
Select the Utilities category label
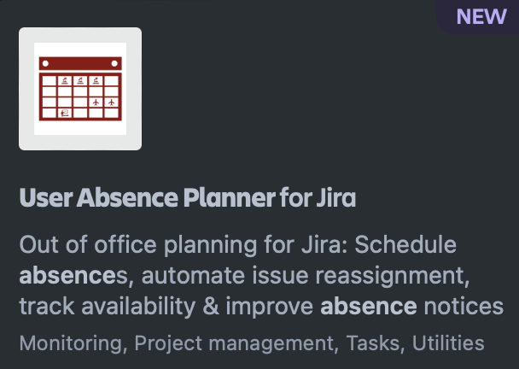click(448, 343)
